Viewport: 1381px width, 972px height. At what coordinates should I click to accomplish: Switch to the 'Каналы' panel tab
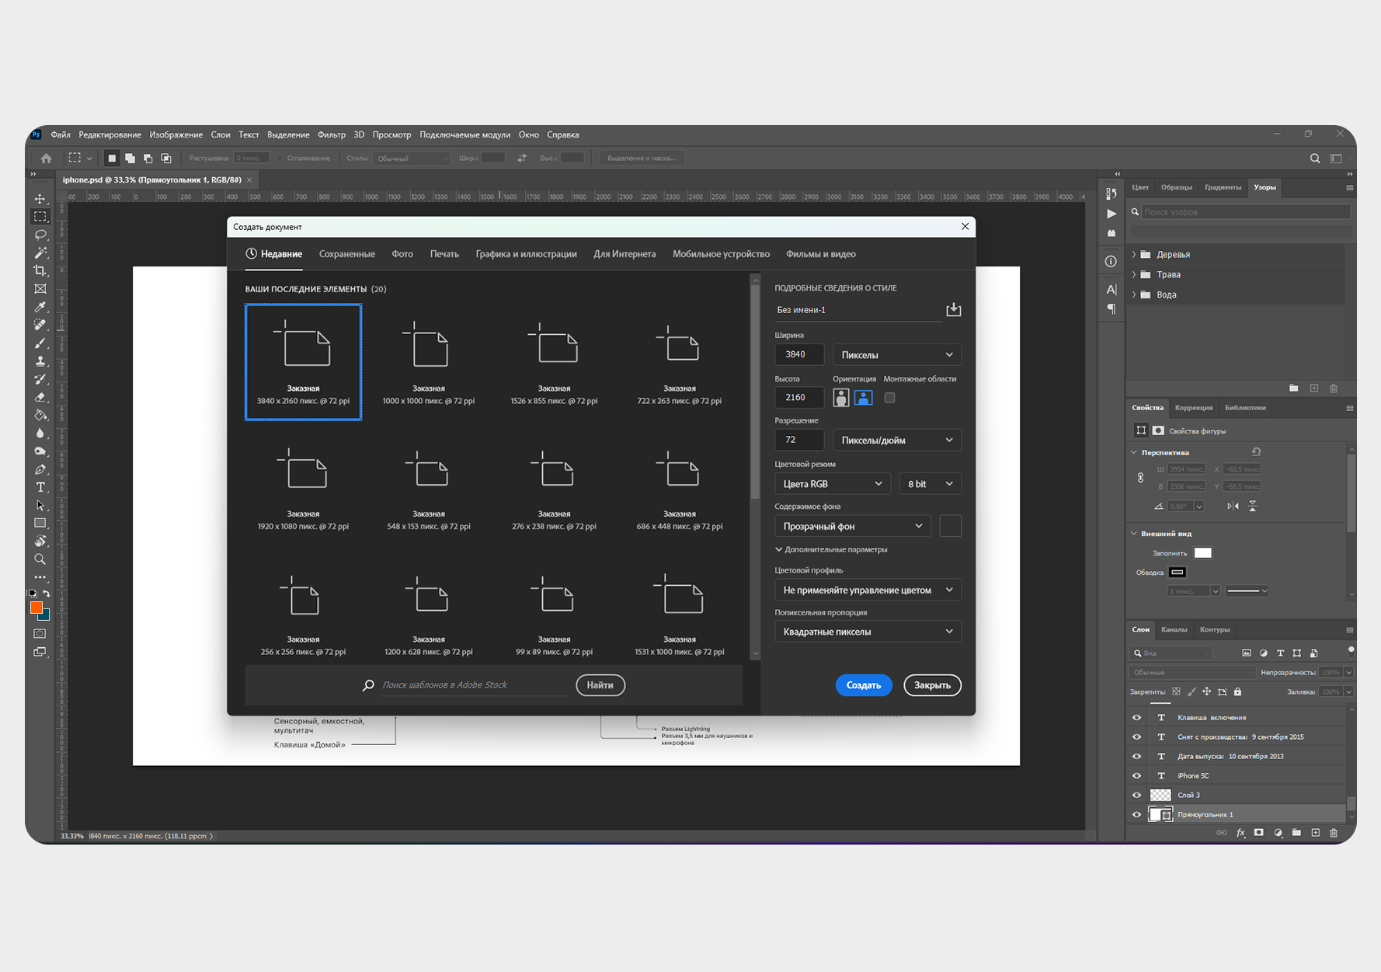(x=1174, y=629)
